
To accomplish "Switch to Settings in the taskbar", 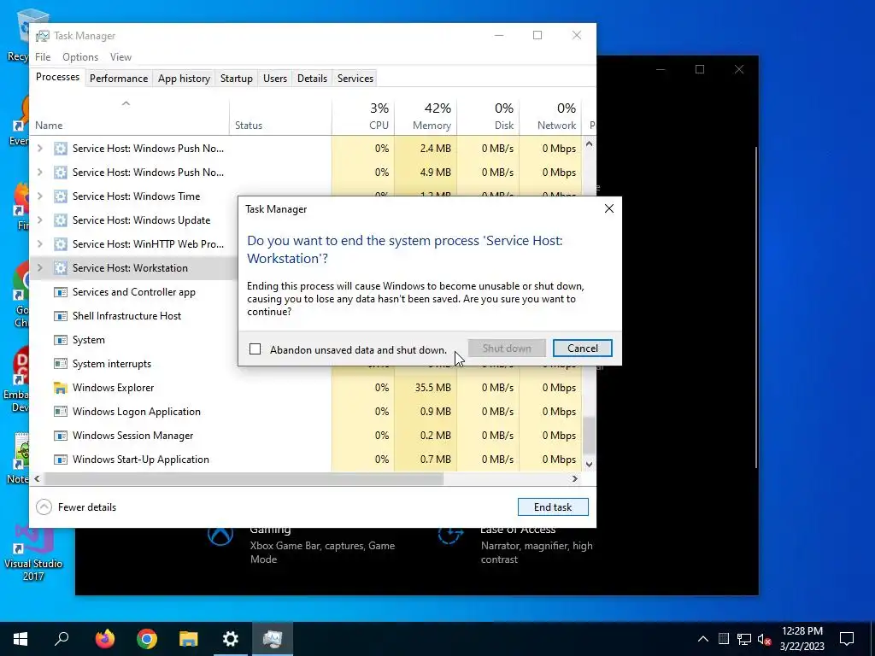I will pyautogui.click(x=231, y=639).
